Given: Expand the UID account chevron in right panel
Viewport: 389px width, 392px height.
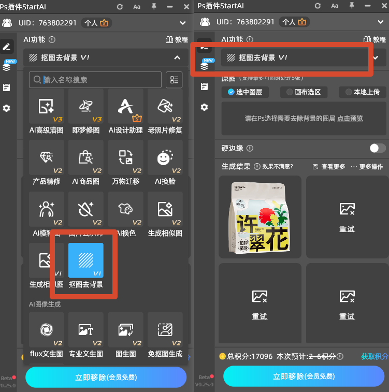Looking at the screenshot, I should 381,22.
